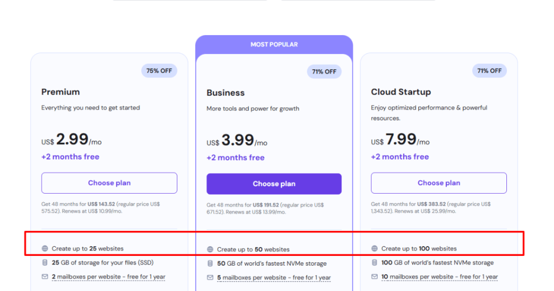Click the 71% OFF badge on Cloud Startup
This screenshot has width=554, height=291.
click(x=489, y=71)
